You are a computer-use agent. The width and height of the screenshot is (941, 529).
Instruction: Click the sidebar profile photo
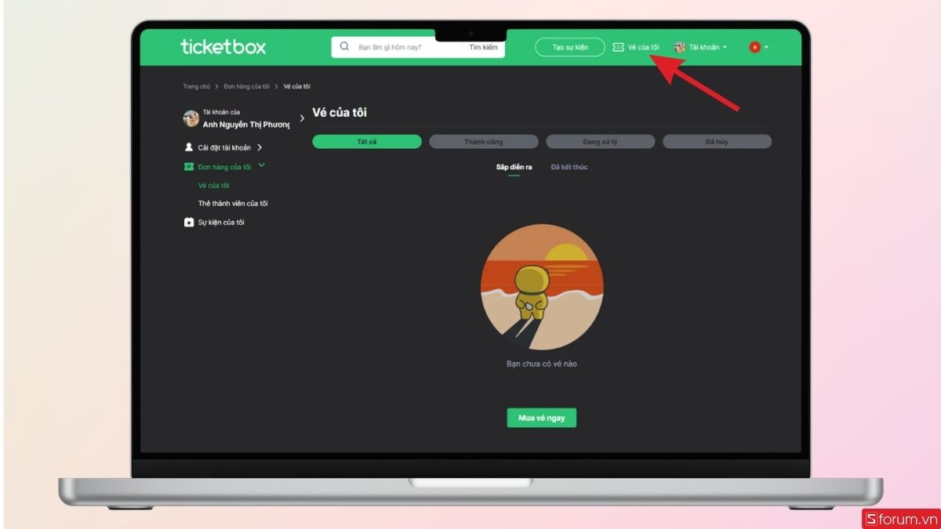coord(191,118)
